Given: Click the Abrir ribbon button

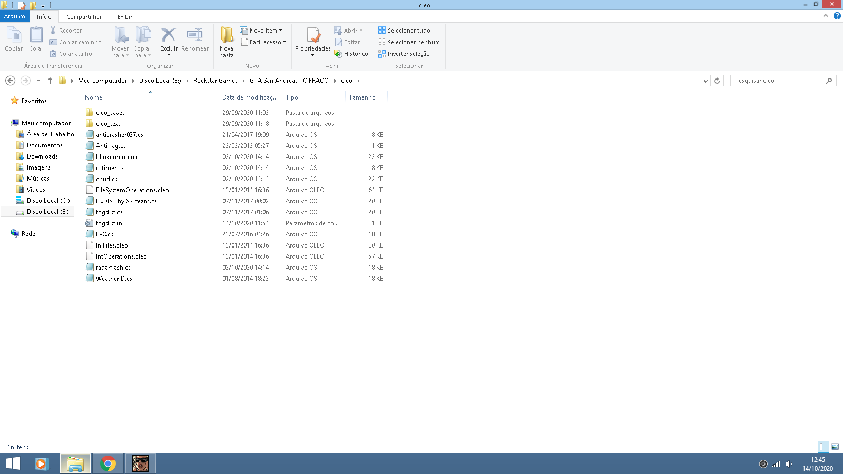Looking at the screenshot, I should click(348, 31).
